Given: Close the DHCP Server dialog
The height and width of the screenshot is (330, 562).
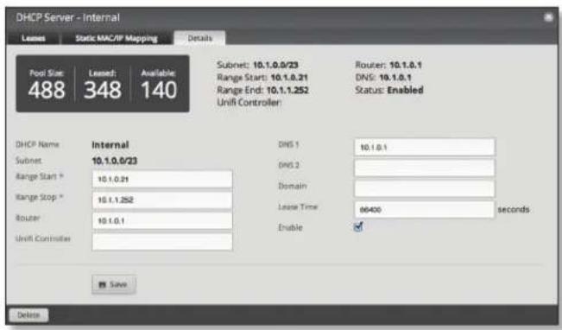Looking at the screenshot, I should [548, 17].
